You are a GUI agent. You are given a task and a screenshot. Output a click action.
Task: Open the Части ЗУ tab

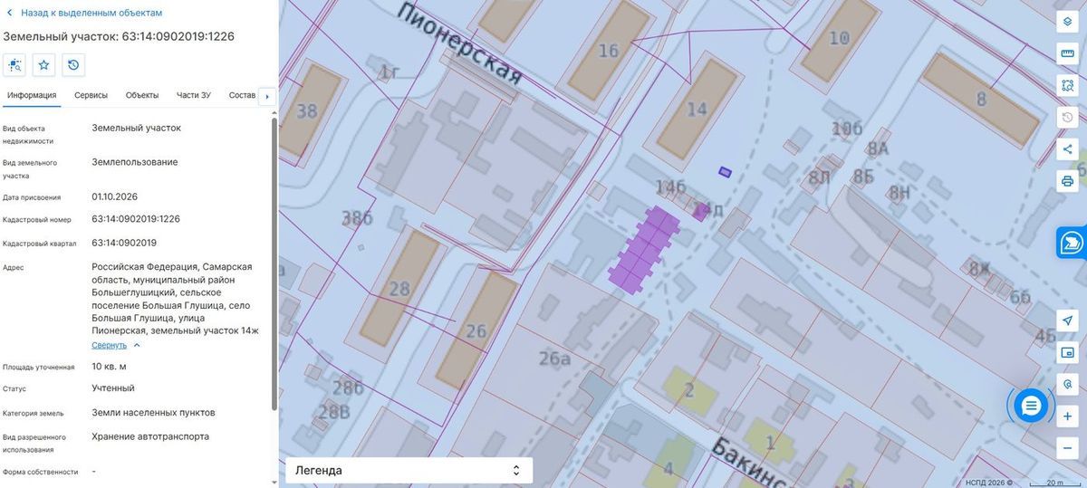(194, 95)
